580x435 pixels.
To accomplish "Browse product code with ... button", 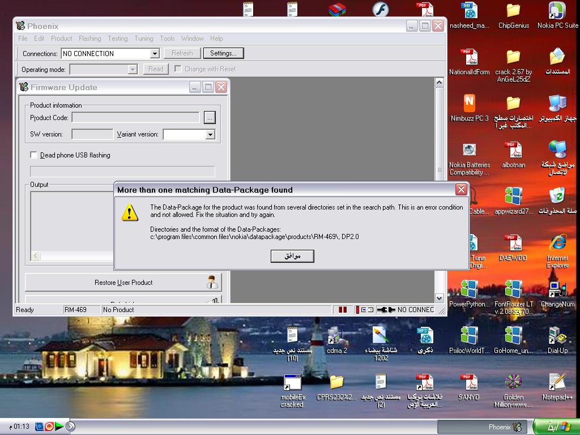I will (210, 118).
